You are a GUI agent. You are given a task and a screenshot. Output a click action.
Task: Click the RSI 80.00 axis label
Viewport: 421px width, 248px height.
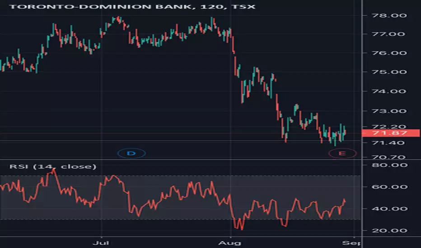(389, 165)
